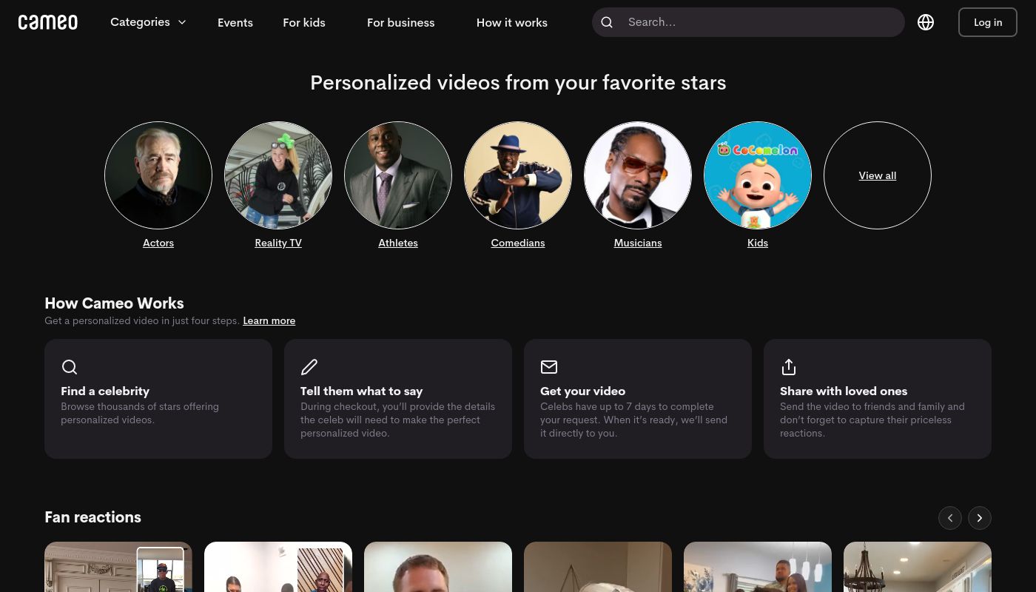Select the Musicians category photo
Screen dimensions: 1036x592
tap(638, 175)
